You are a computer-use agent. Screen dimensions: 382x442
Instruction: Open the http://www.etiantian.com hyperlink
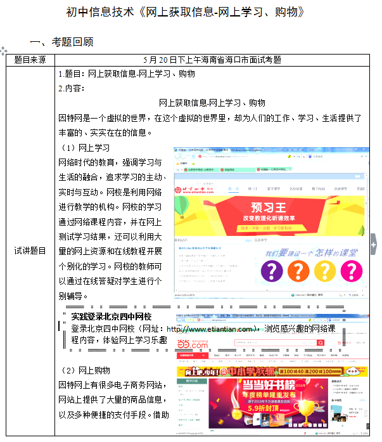210,329
